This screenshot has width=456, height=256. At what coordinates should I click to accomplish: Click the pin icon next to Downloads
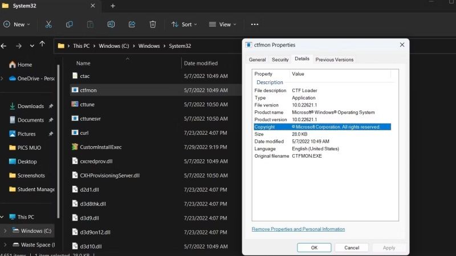tap(51, 106)
